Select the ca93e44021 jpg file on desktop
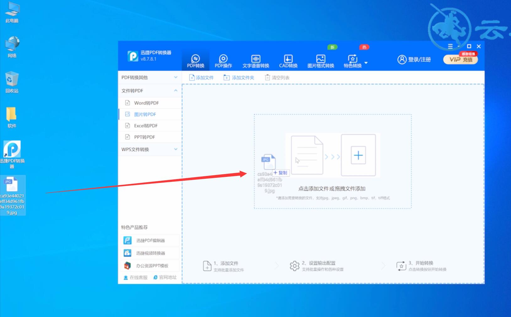Screen dimensions: 511x317 12,196
